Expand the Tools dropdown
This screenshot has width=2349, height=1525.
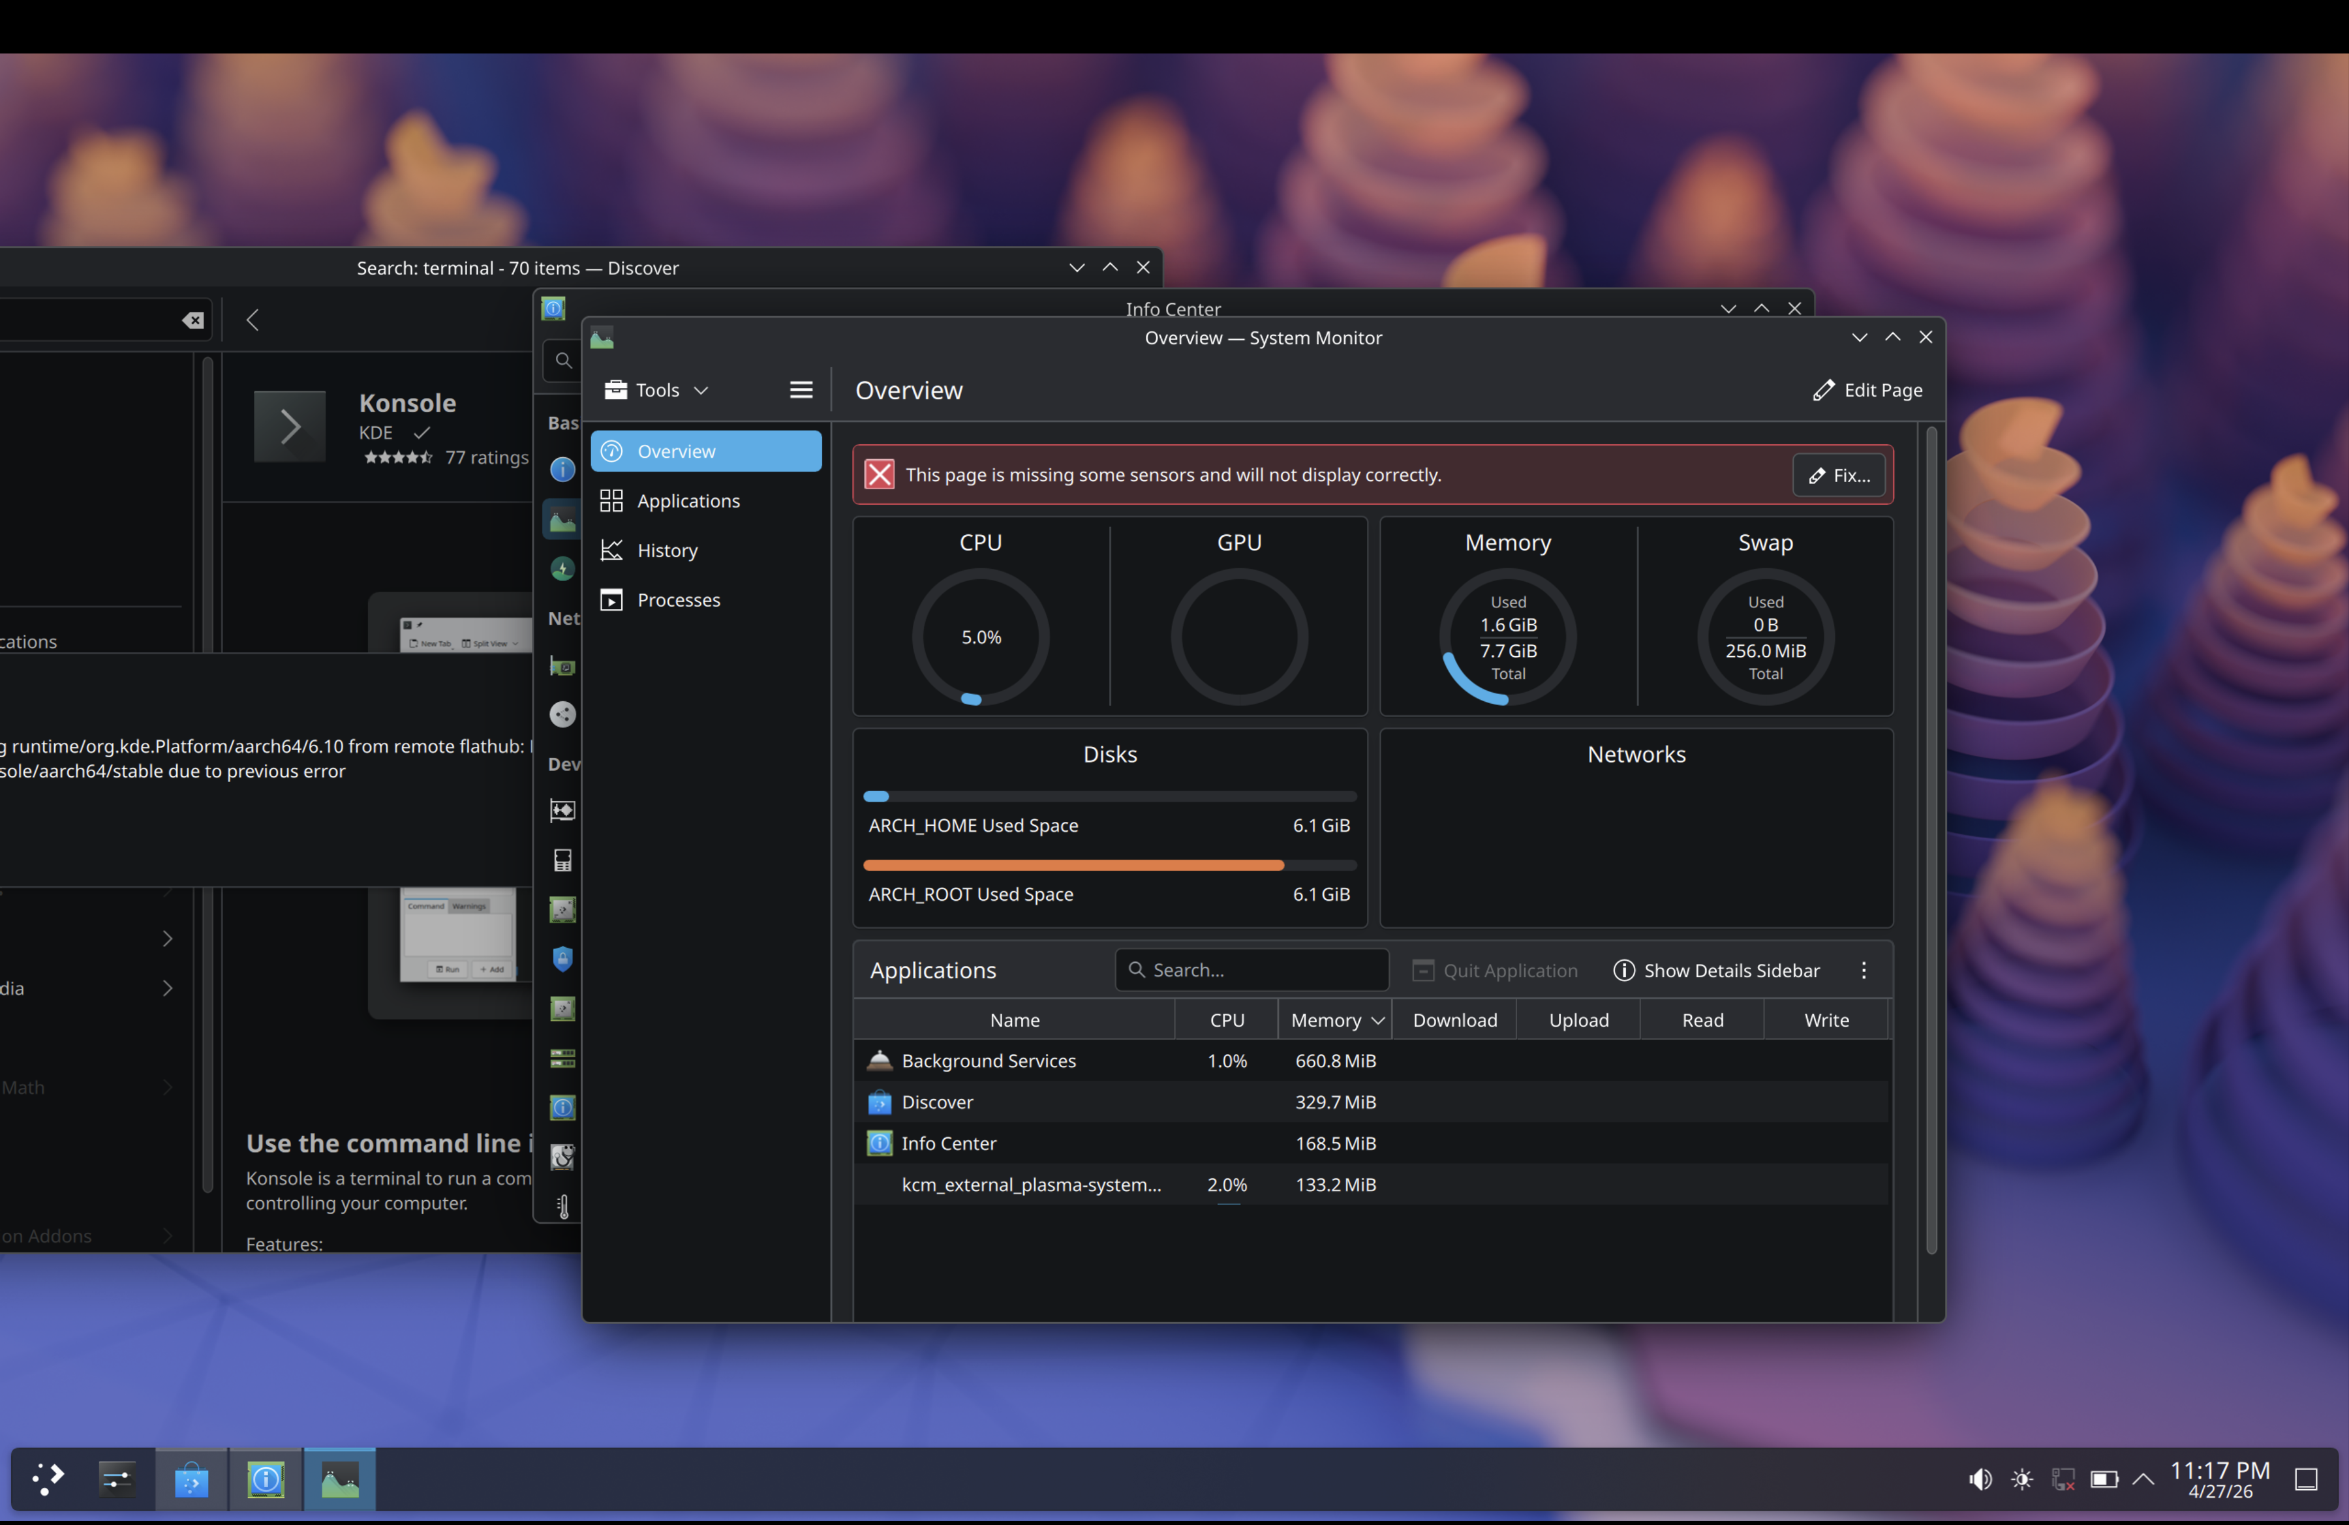click(x=656, y=389)
